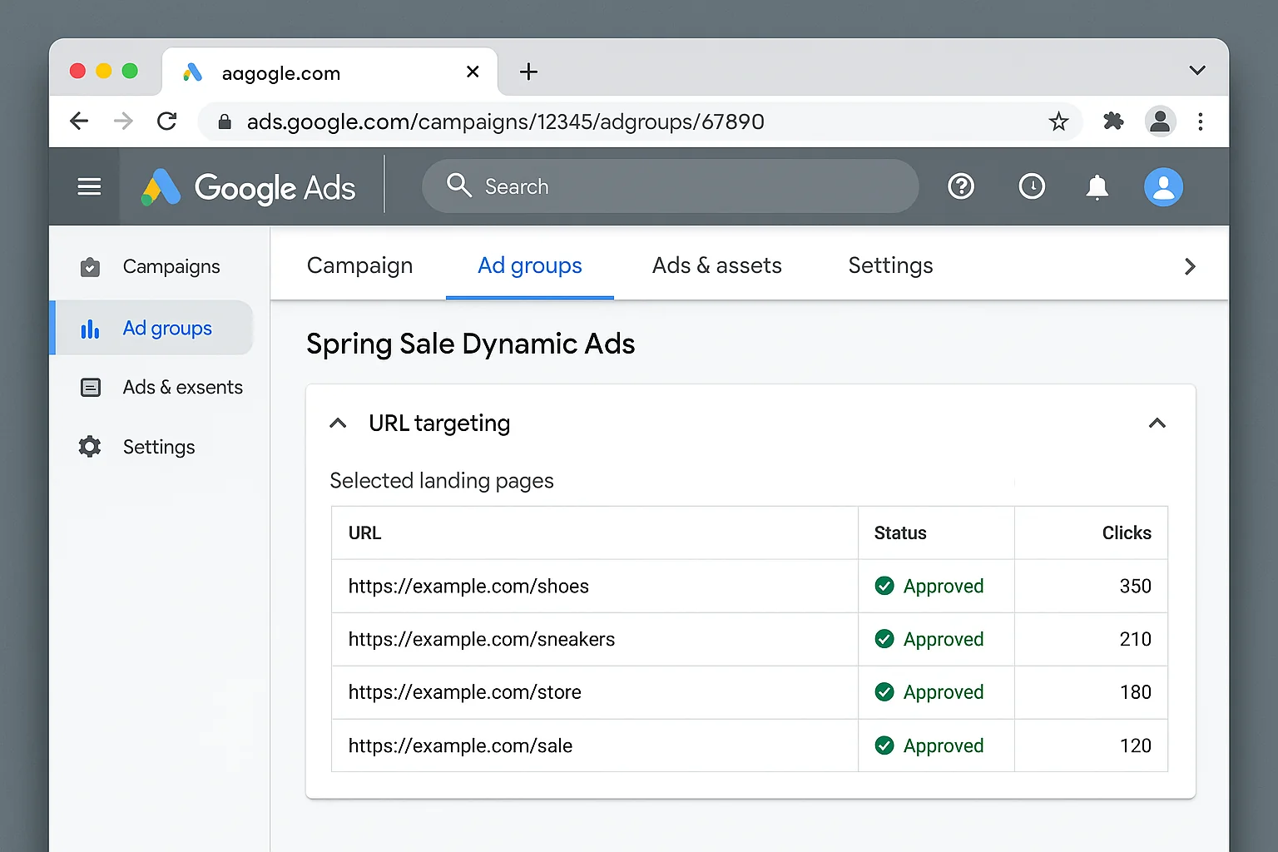Click the Clicks column header
Viewport: 1278px width, 852px height.
click(x=1127, y=532)
